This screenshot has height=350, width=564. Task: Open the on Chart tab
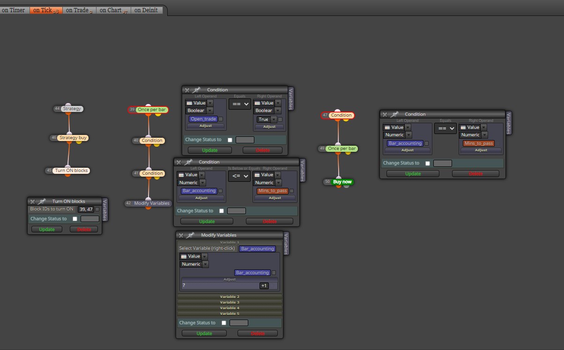pyautogui.click(x=113, y=10)
